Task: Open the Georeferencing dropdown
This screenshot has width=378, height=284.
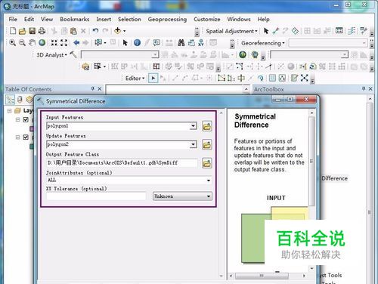Action: point(263,43)
